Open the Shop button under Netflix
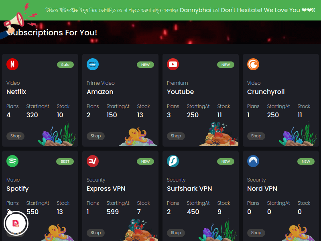The height and width of the screenshot is (241, 321). tap(15, 136)
